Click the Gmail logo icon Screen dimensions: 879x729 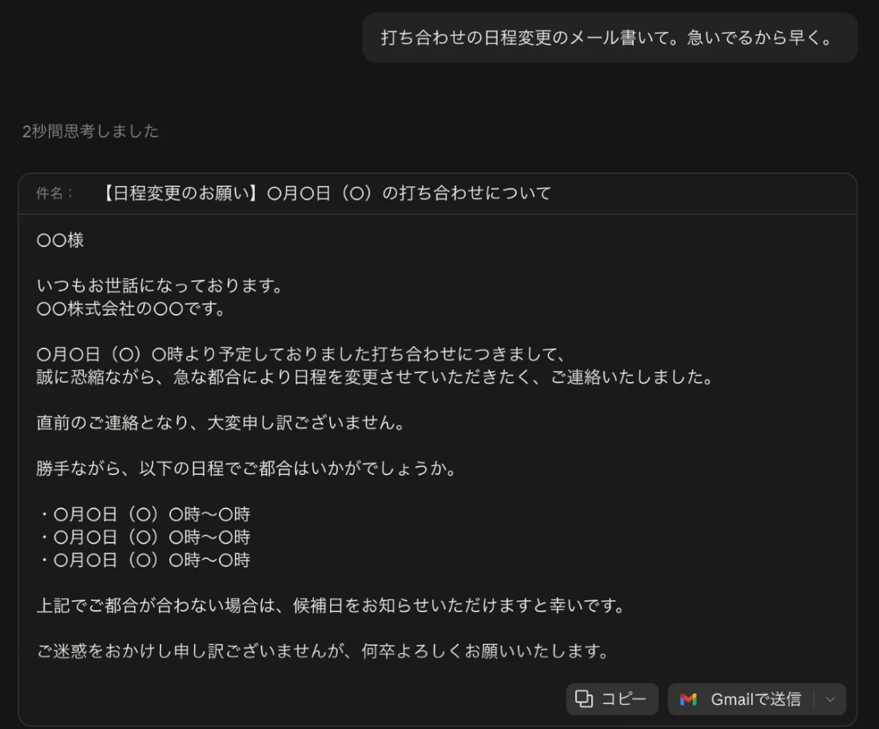(688, 699)
